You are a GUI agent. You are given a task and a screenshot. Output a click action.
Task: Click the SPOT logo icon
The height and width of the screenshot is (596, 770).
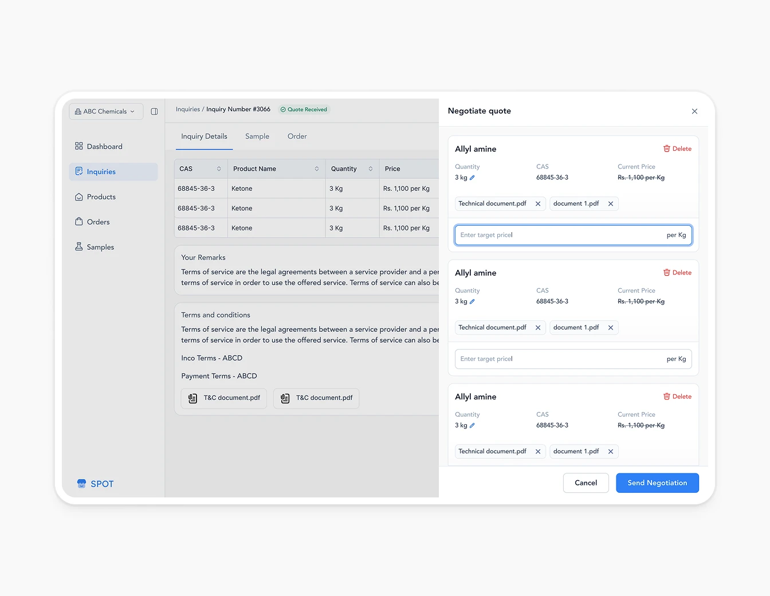click(x=81, y=484)
